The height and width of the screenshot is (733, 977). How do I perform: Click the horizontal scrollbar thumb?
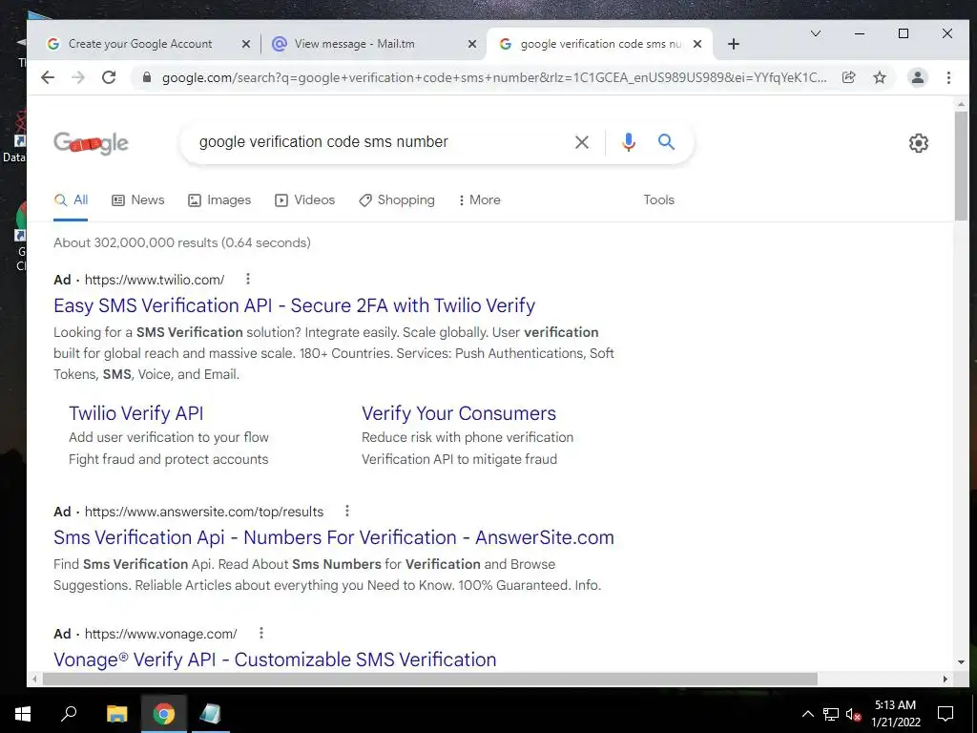tap(429, 679)
